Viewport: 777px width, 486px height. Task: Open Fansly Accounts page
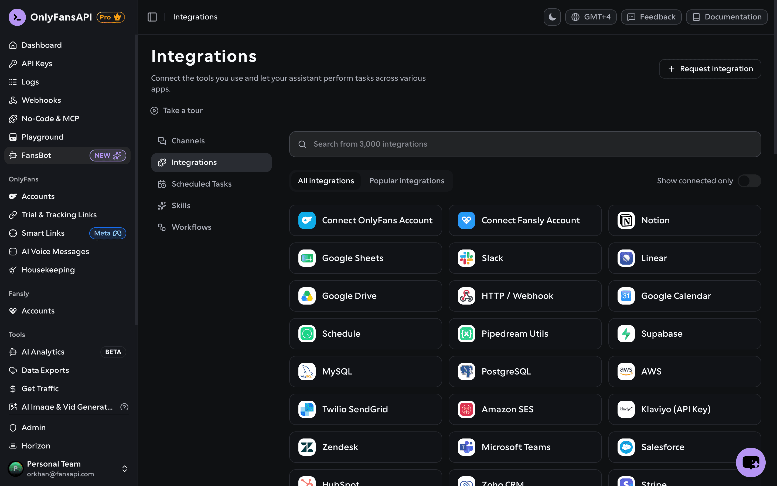click(67, 311)
